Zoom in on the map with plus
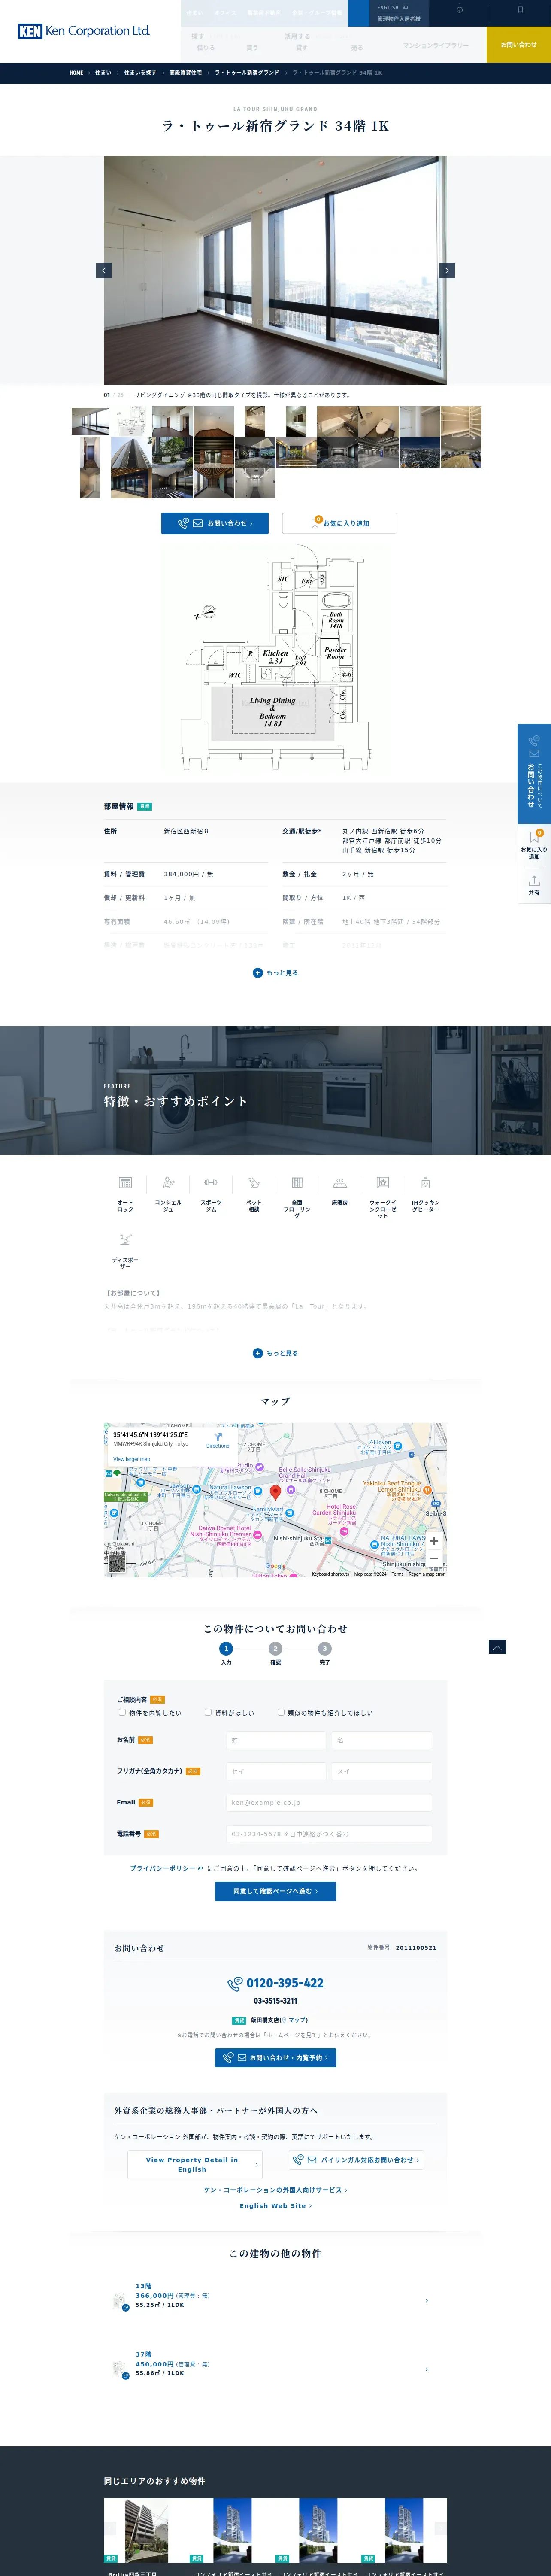551x2576 pixels. point(434,1541)
